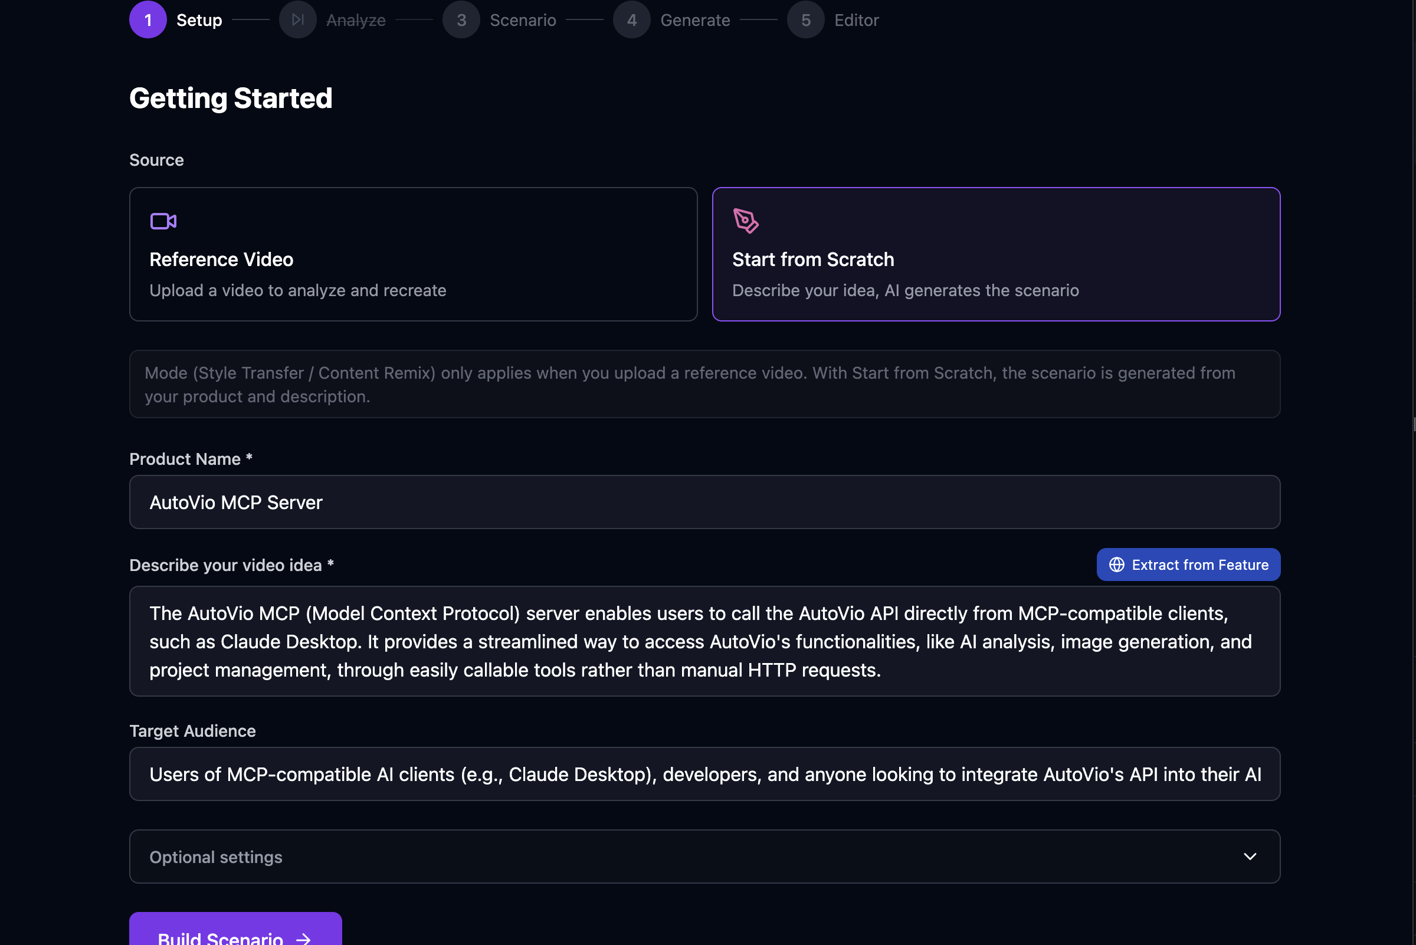This screenshot has width=1416, height=945.
Task: Select the Reference Video source card
Action: [413, 254]
